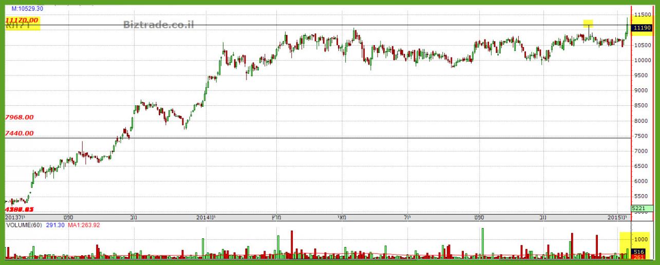660x265 pixels.
Task: Click the black 11190 current price tag
Action: (x=642, y=28)
